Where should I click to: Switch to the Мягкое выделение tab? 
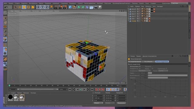162,61
